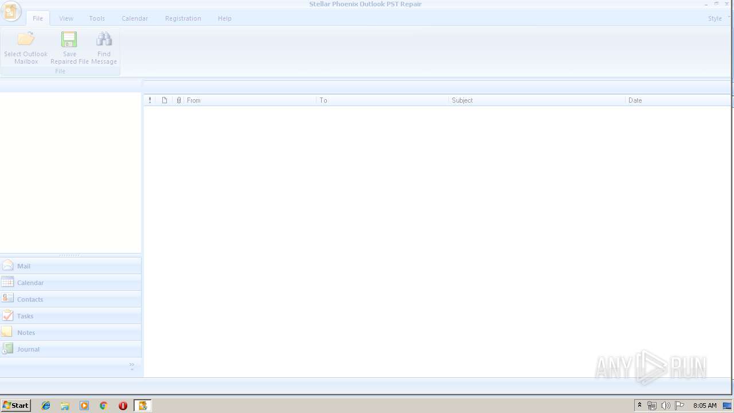Open the File ribbon tab
The height and width of the screenshot is (413, 734).
coord(38,18)
